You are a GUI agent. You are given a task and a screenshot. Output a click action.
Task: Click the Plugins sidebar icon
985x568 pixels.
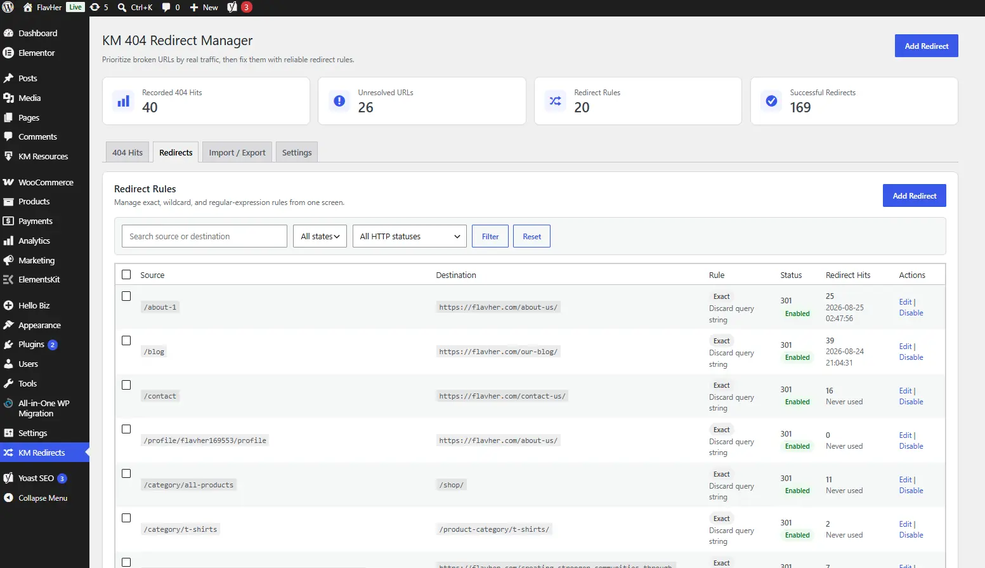[x=8, y=344]
